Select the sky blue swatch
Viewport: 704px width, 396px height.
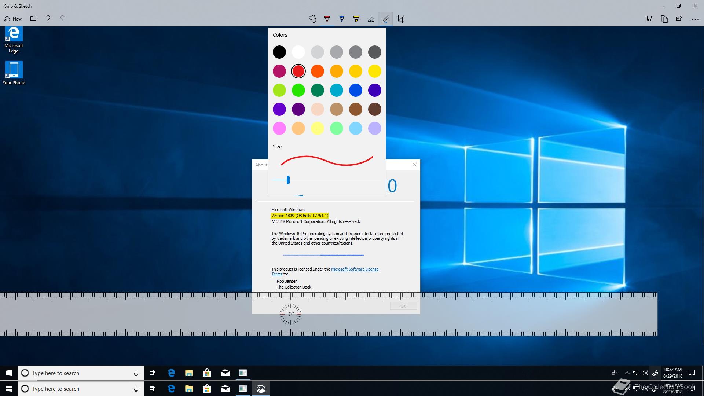tap(356, 128)
